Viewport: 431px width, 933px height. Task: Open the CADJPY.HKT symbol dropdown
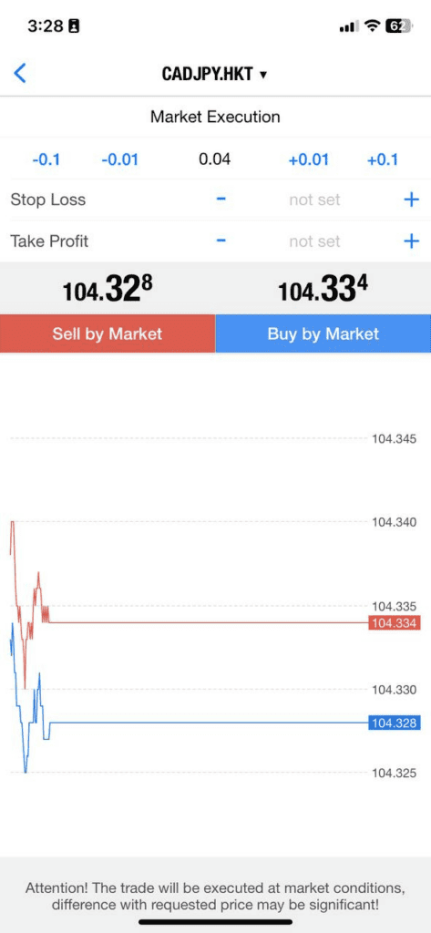pos(215,75)
